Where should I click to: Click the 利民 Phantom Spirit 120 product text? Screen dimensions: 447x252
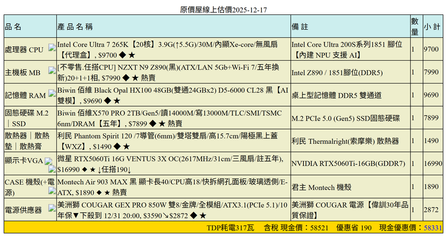(167, 141)
